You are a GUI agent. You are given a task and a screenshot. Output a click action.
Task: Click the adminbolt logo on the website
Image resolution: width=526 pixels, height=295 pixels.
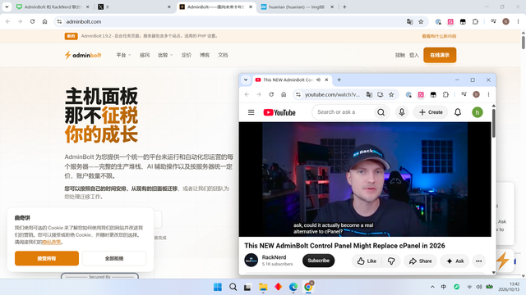pos(83,55)
